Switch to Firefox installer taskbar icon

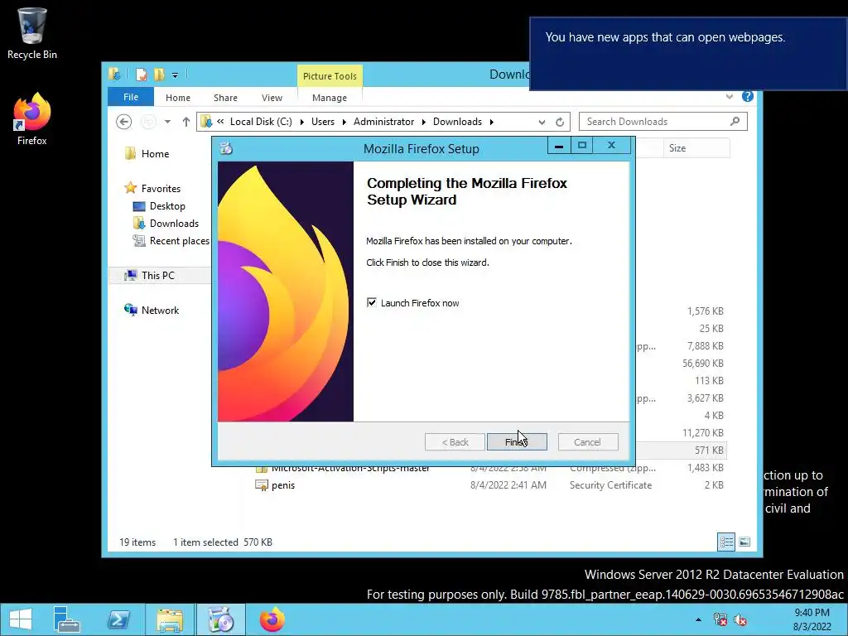click(x=221, y=619)
